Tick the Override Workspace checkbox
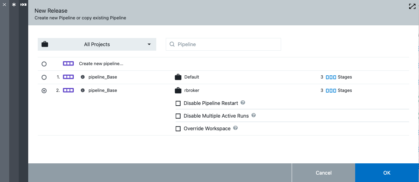Viewport: 419px width, 182px height. coord(178,129)
